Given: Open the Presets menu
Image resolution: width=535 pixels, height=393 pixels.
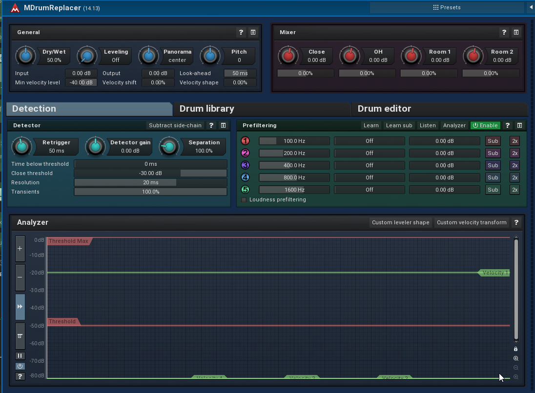Looking at the screenshot, I should (x=447, y=7).
